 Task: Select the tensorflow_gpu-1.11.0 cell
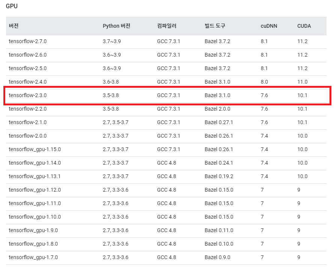(35, 203)
